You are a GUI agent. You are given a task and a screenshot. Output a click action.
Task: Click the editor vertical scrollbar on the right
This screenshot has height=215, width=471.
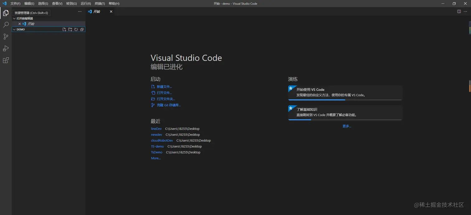click(x=469, y=86)
